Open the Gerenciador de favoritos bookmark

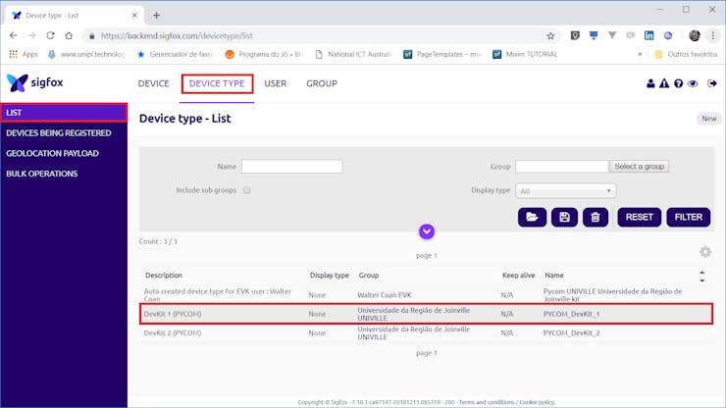[x=175, y=54]
